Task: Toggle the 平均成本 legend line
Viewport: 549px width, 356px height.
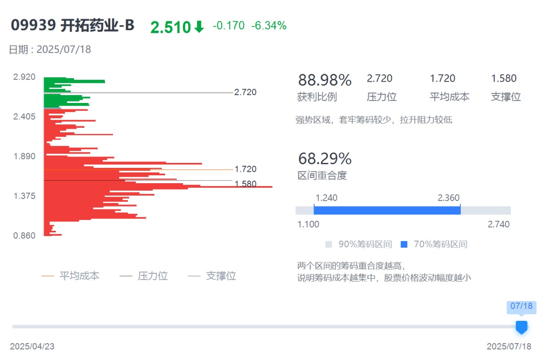Action: point(70,276)
